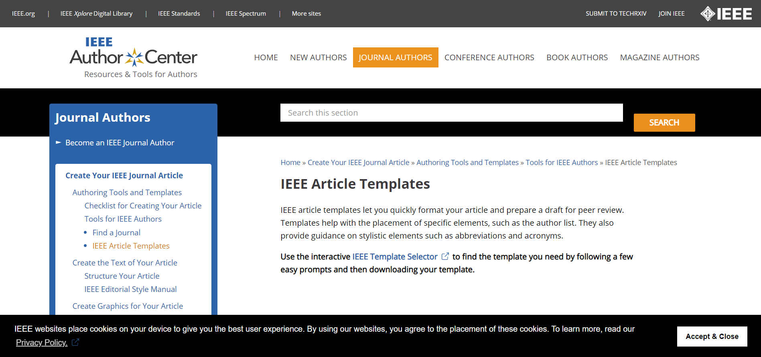Select Journal Authors nav tab
The height and width of the screenshot is (357, 761).
(x=396, y=57)
